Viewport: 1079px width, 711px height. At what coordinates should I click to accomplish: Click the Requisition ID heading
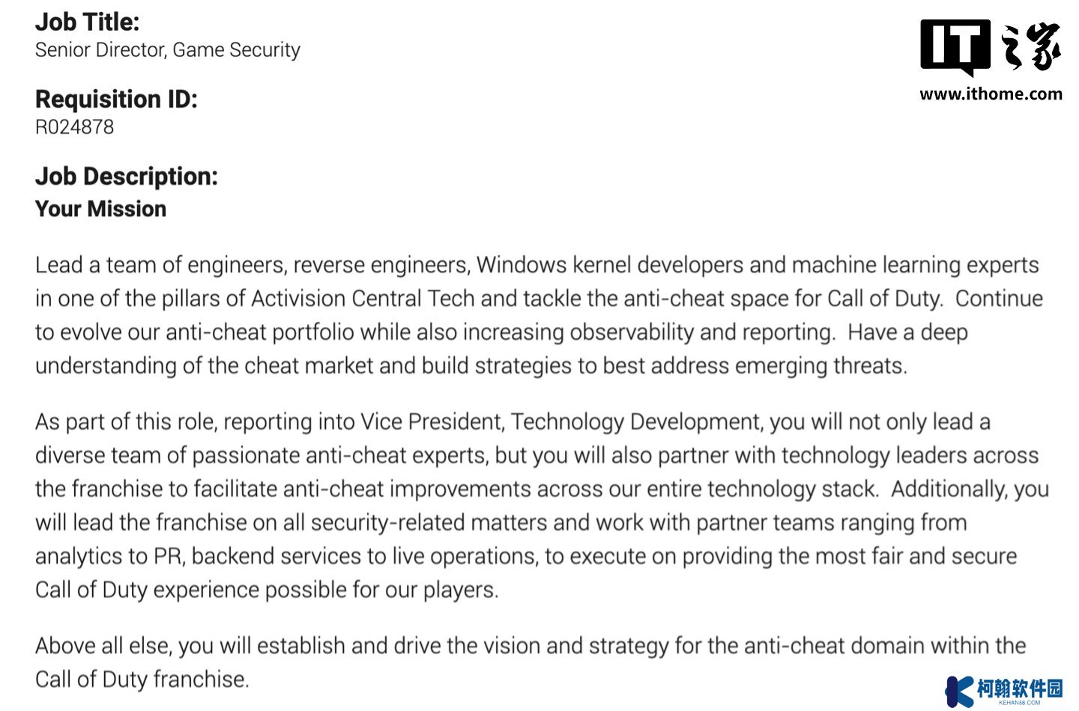click(116, 99)
